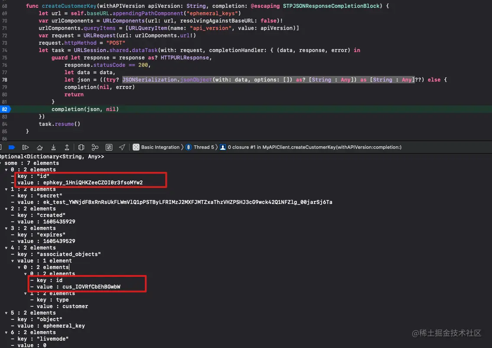The image size is (492, 348).
Task: Click the Thread 5 thread icon
Action: pyautogui.click(x=189, y=147)
